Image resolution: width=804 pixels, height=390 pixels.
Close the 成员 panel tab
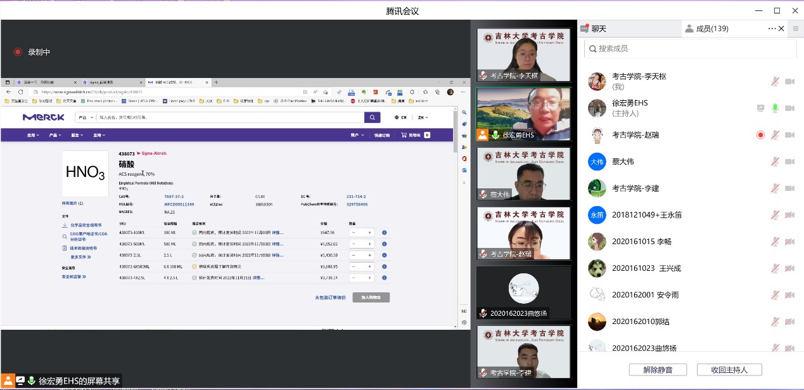782,29
